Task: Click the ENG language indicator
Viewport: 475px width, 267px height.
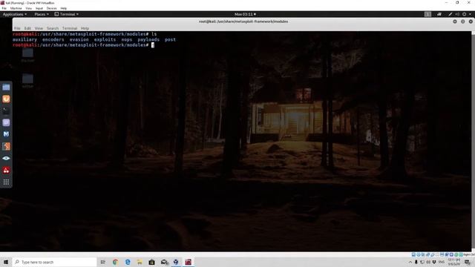Action: pos(442,262)
